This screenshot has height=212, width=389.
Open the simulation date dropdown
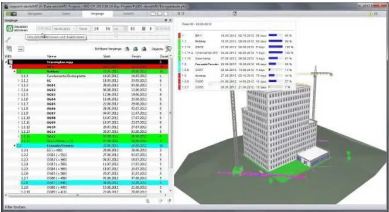[64, 29]
